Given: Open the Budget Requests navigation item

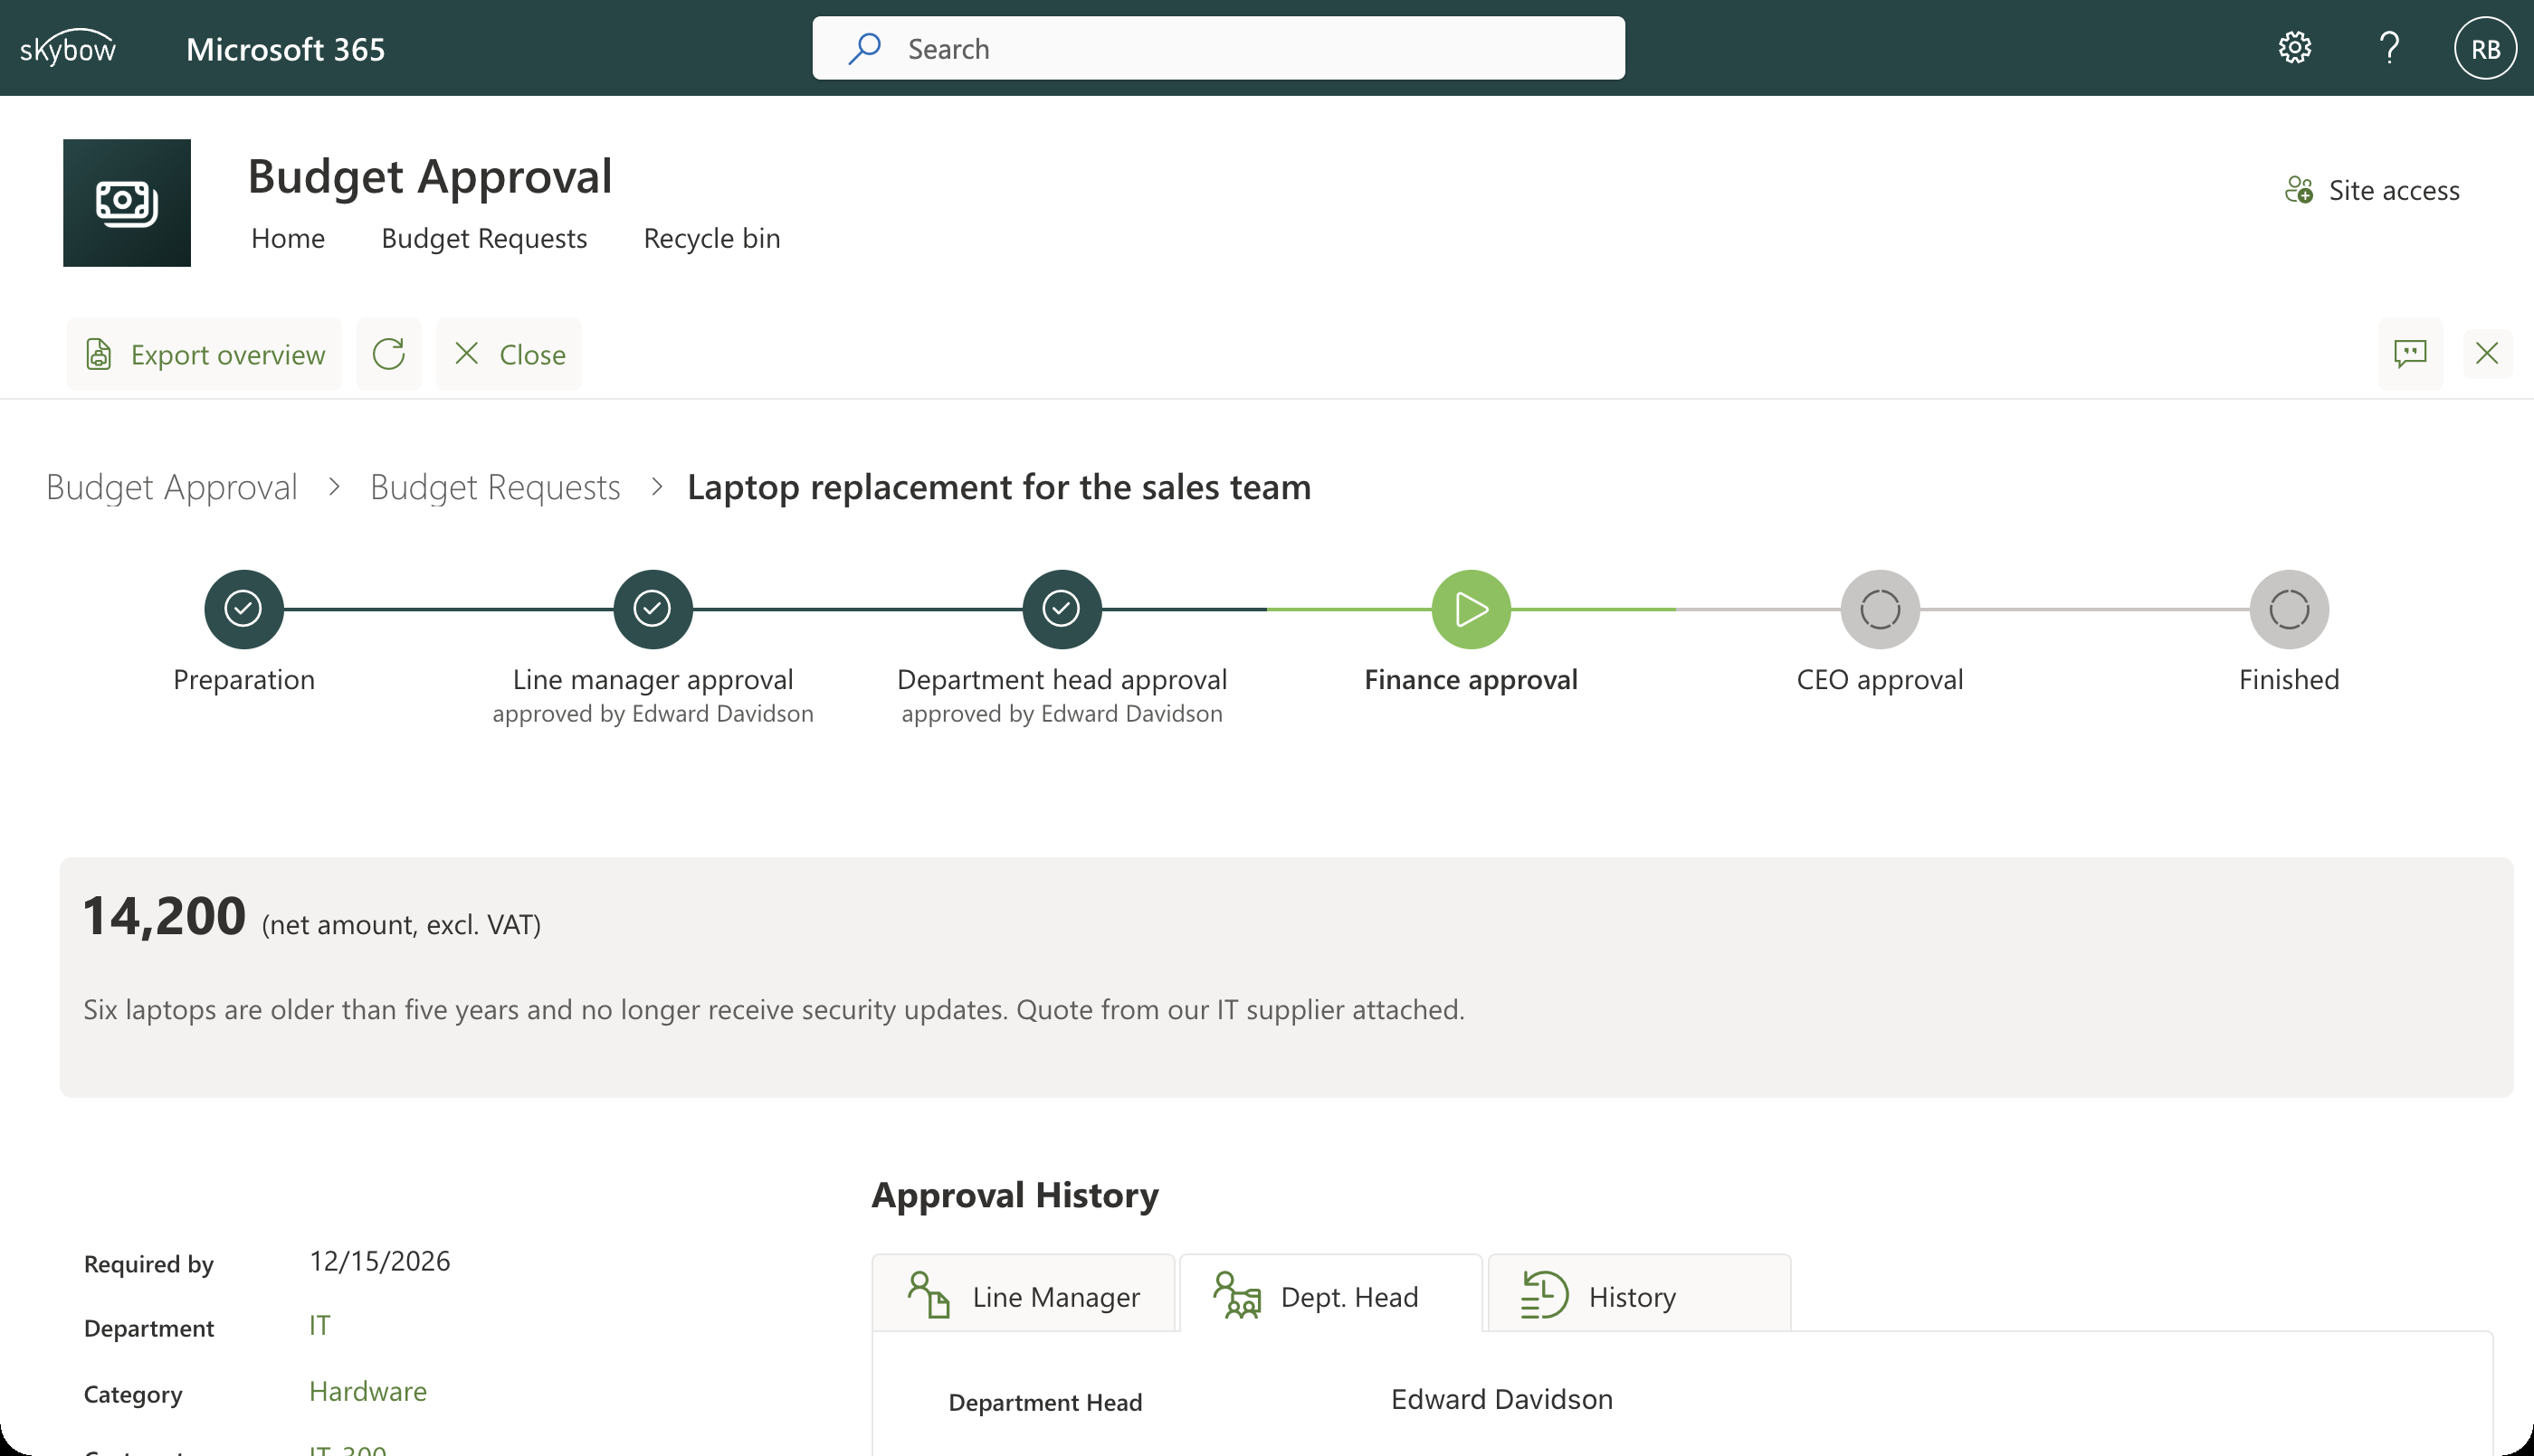Looking at the screenshot, I should (484, 238).
